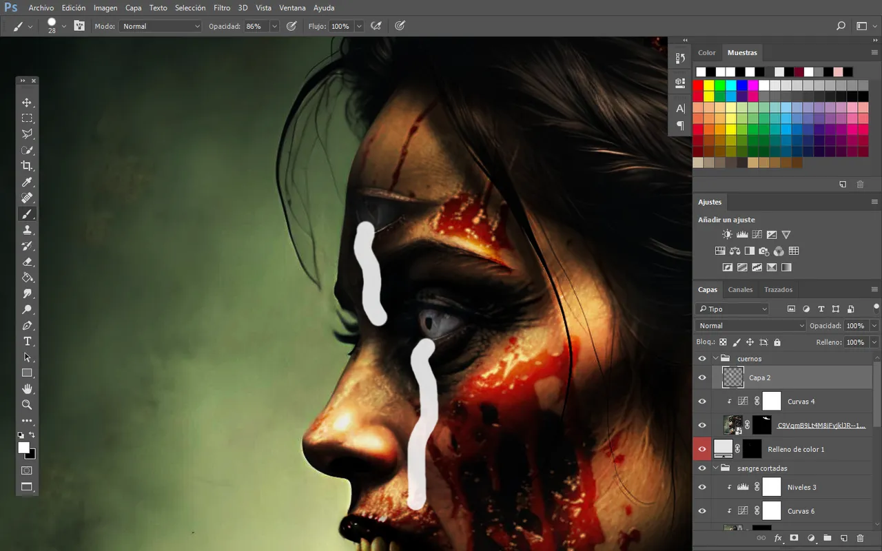Open Flujo slider dropdown
Screen dimensions: 882x551
(x=359, y=26)
